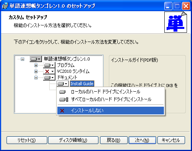Select the プログラム tree label
The width and height of the screenshot is (192, 151).
pos(66,65)
